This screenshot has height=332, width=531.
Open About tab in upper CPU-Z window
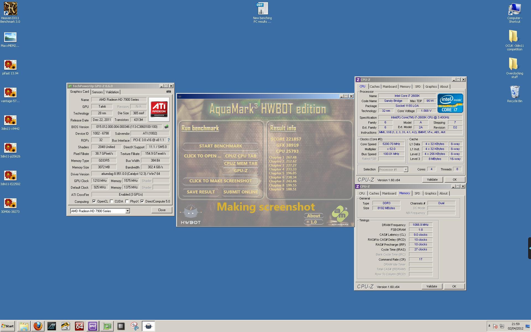pyautogui.click(x=444, y=87)
